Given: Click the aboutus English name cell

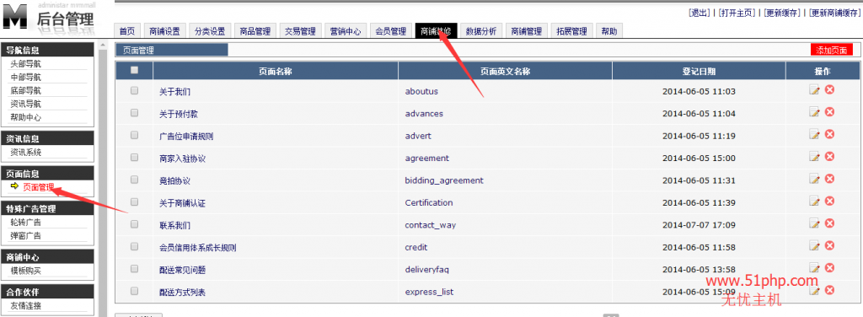Looking at the screenshot, I should [421, 91].
